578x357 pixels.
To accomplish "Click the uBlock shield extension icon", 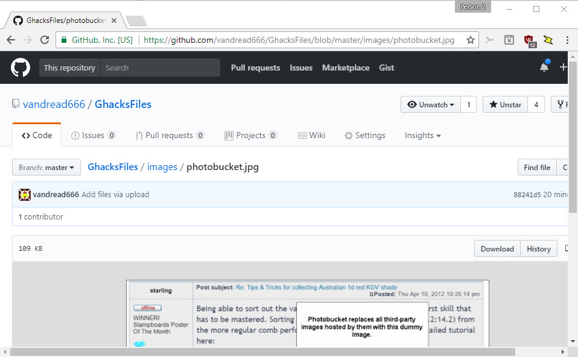I will tap(529, 40).
